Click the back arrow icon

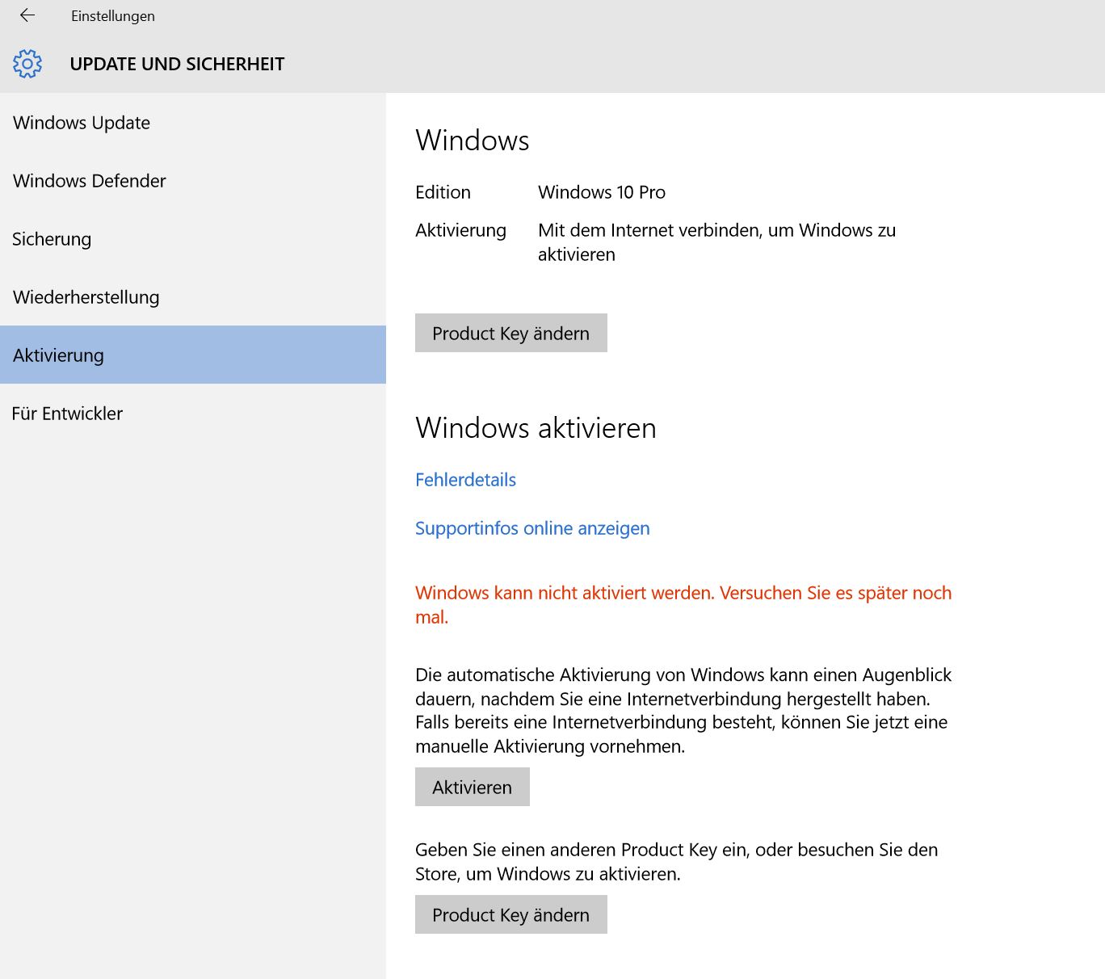(x=27, y=15)
